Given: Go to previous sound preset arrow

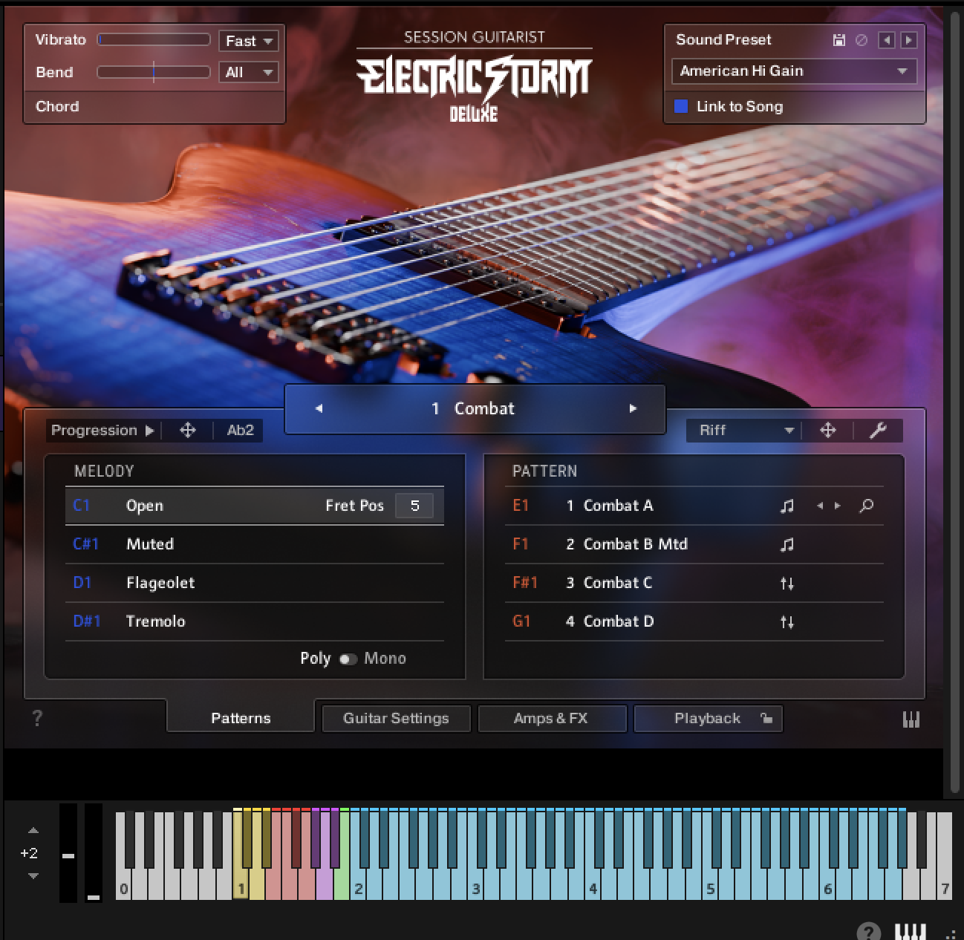Looking at the screenshot, I should coord(886,40).
